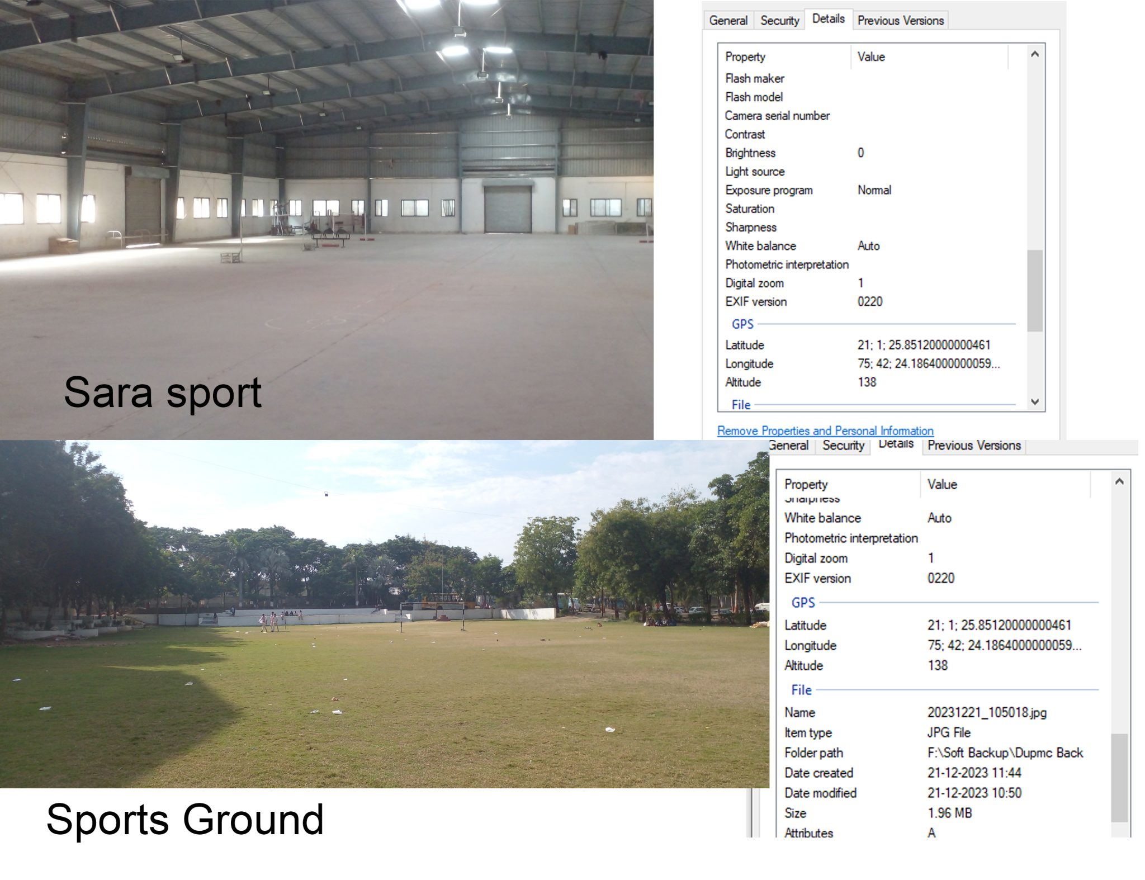Switch to Security tab in upper dialog
This screenshot has width=1145, height=880.
tap(779, 21)
